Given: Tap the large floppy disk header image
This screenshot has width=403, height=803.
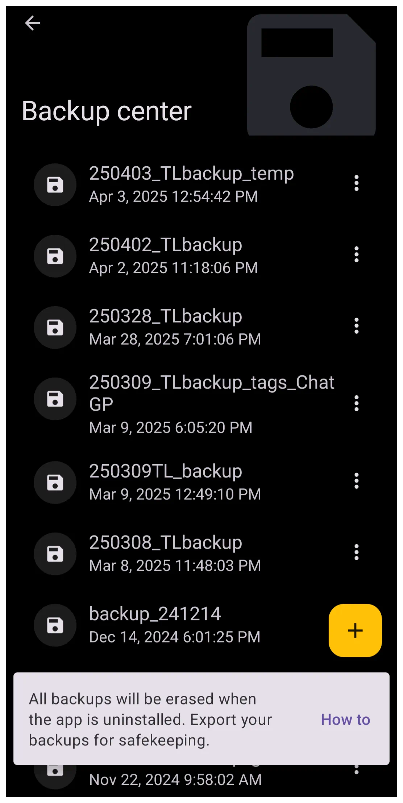Looking at the screenshot, I should (311, 75).
